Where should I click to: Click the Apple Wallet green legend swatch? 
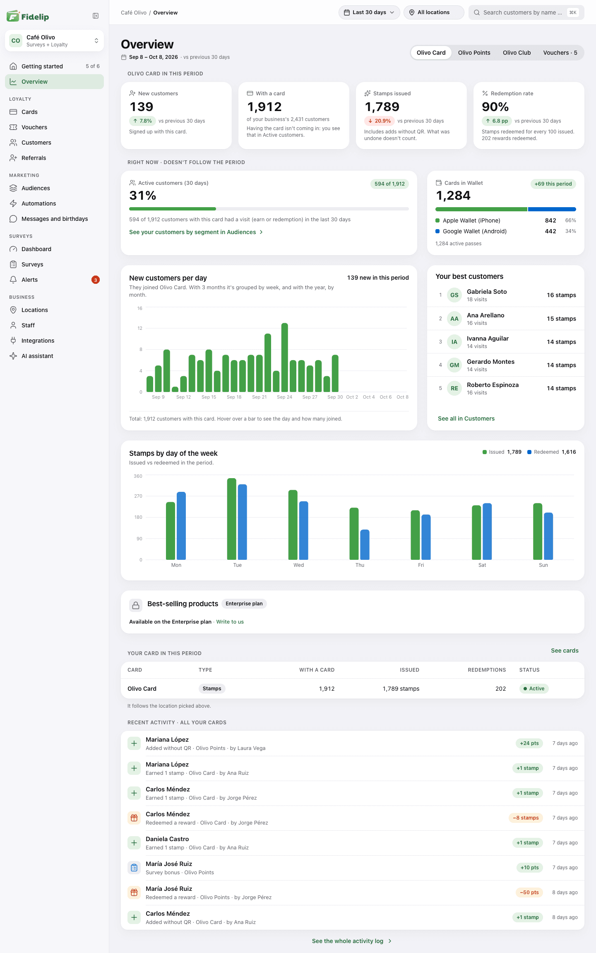point(437,220)
